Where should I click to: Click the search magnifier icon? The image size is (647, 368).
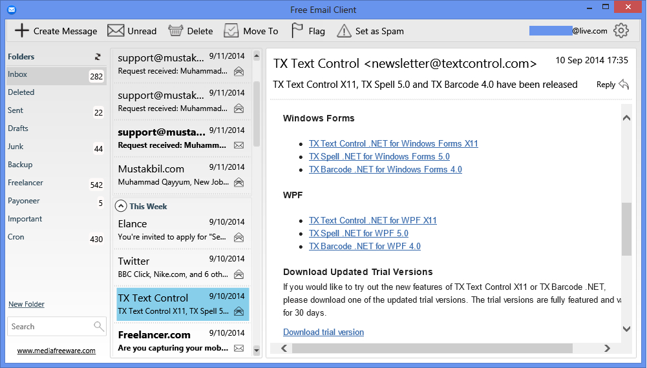pos(99,327)
